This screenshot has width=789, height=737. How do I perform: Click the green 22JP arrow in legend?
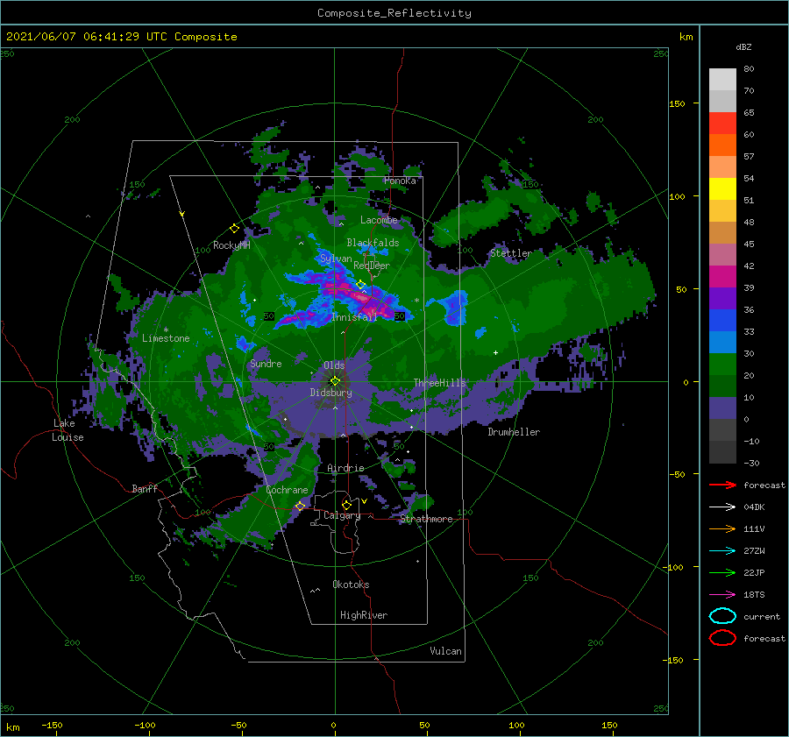tap(722, 572)
